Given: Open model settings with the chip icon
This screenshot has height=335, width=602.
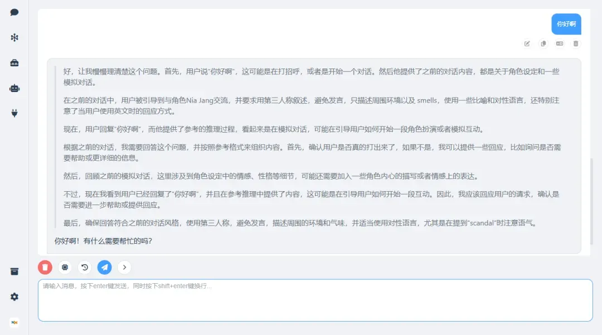Looking at the screenshot, I should [x=65, y=268].
